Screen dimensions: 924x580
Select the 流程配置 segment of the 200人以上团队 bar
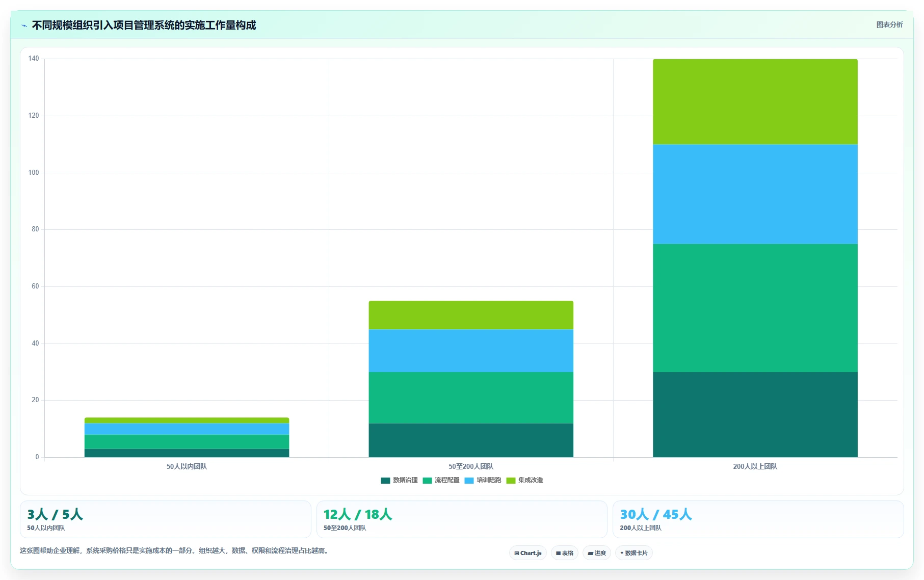(x=755, y=308)
